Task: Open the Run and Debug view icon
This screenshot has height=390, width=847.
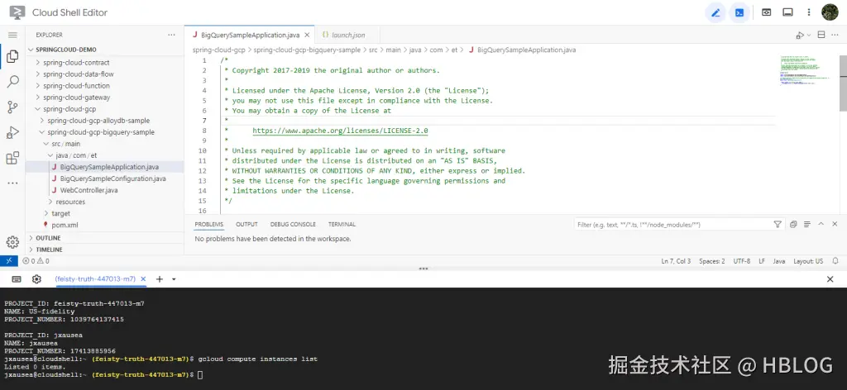Action: (12, 132)
